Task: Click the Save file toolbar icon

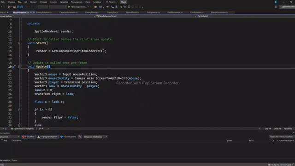Action: point(18,7)
